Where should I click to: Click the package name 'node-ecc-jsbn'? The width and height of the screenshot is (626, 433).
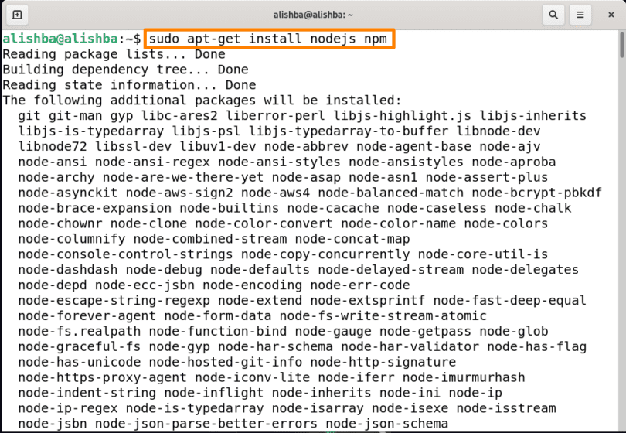point(145,285)
